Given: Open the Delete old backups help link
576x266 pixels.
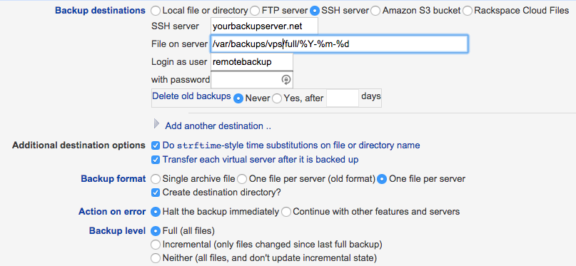Looking at the screenshot, I should (x=191, y=96).
